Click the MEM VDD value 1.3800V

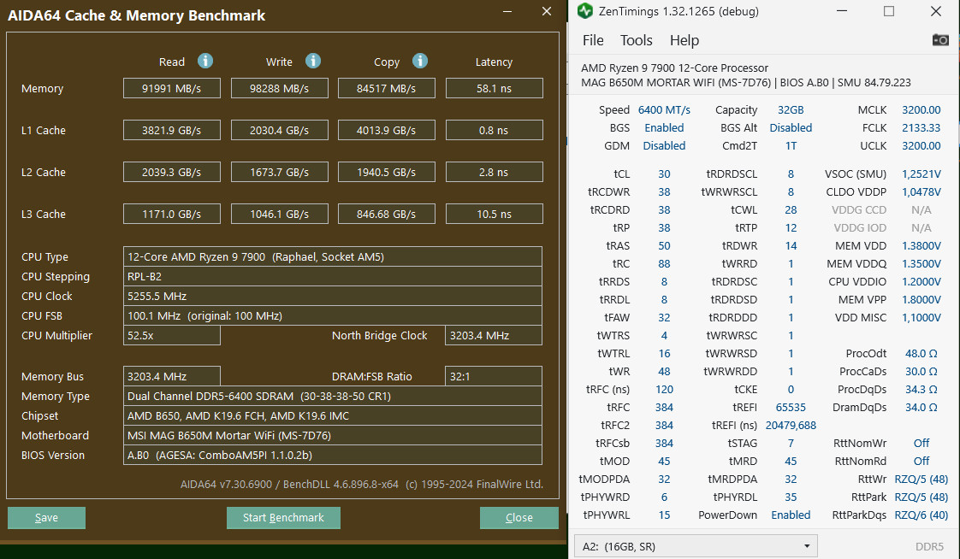pos(921,245)
